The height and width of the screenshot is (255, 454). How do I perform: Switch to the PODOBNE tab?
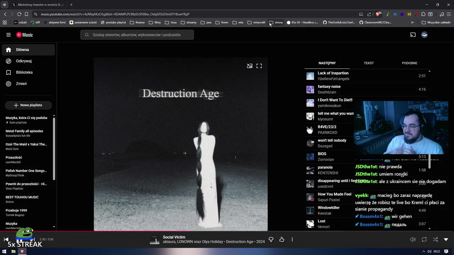coord(410,63)
